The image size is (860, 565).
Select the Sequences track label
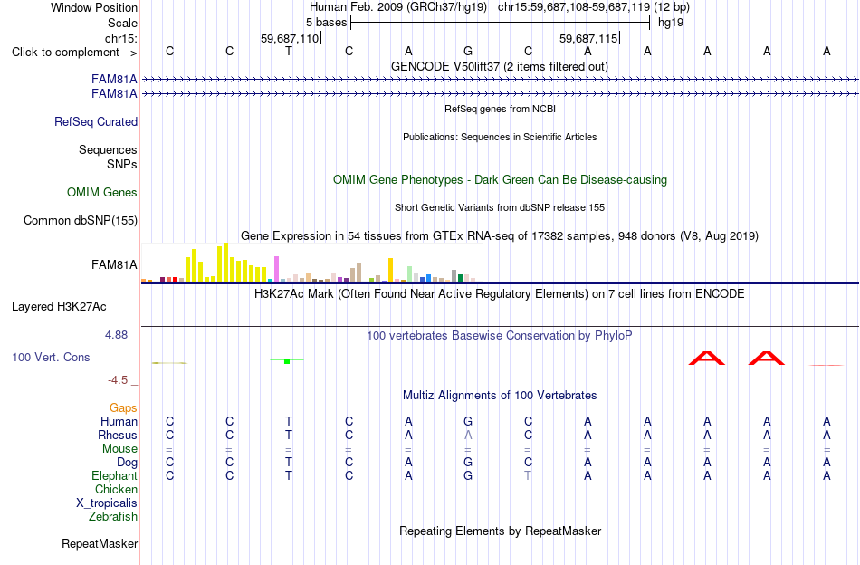(108, 149)
